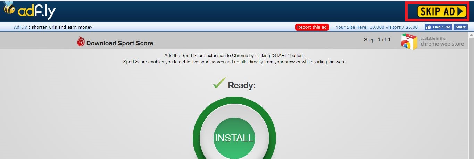Click the green Ready checkmark icon
The image size is (474, 159).
tap(219, 83)
